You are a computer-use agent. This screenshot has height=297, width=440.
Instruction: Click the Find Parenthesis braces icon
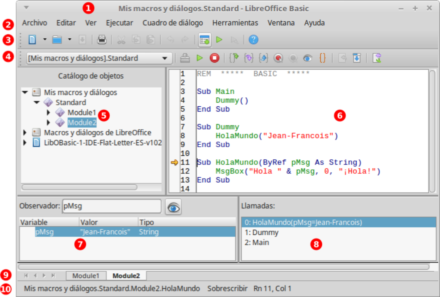pyautogui.click(x=322, y=58)
